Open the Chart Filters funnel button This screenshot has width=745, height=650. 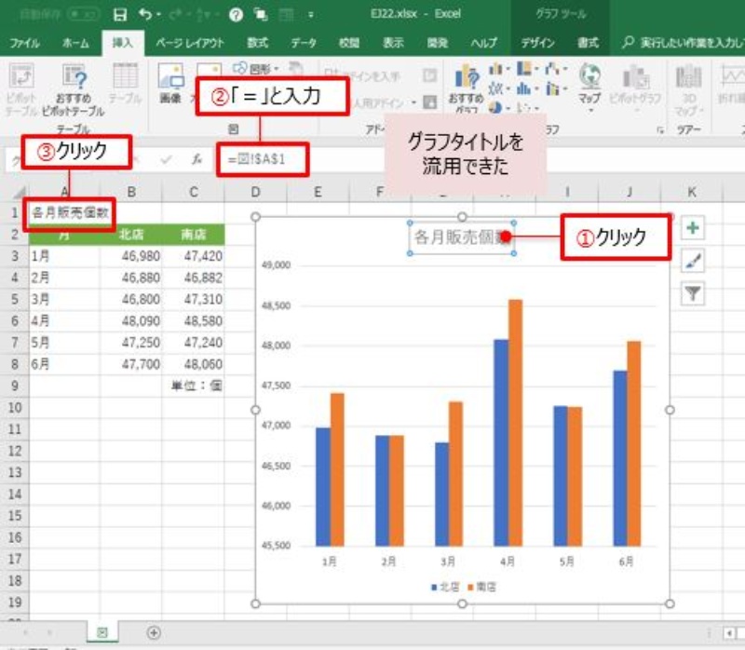693,294
